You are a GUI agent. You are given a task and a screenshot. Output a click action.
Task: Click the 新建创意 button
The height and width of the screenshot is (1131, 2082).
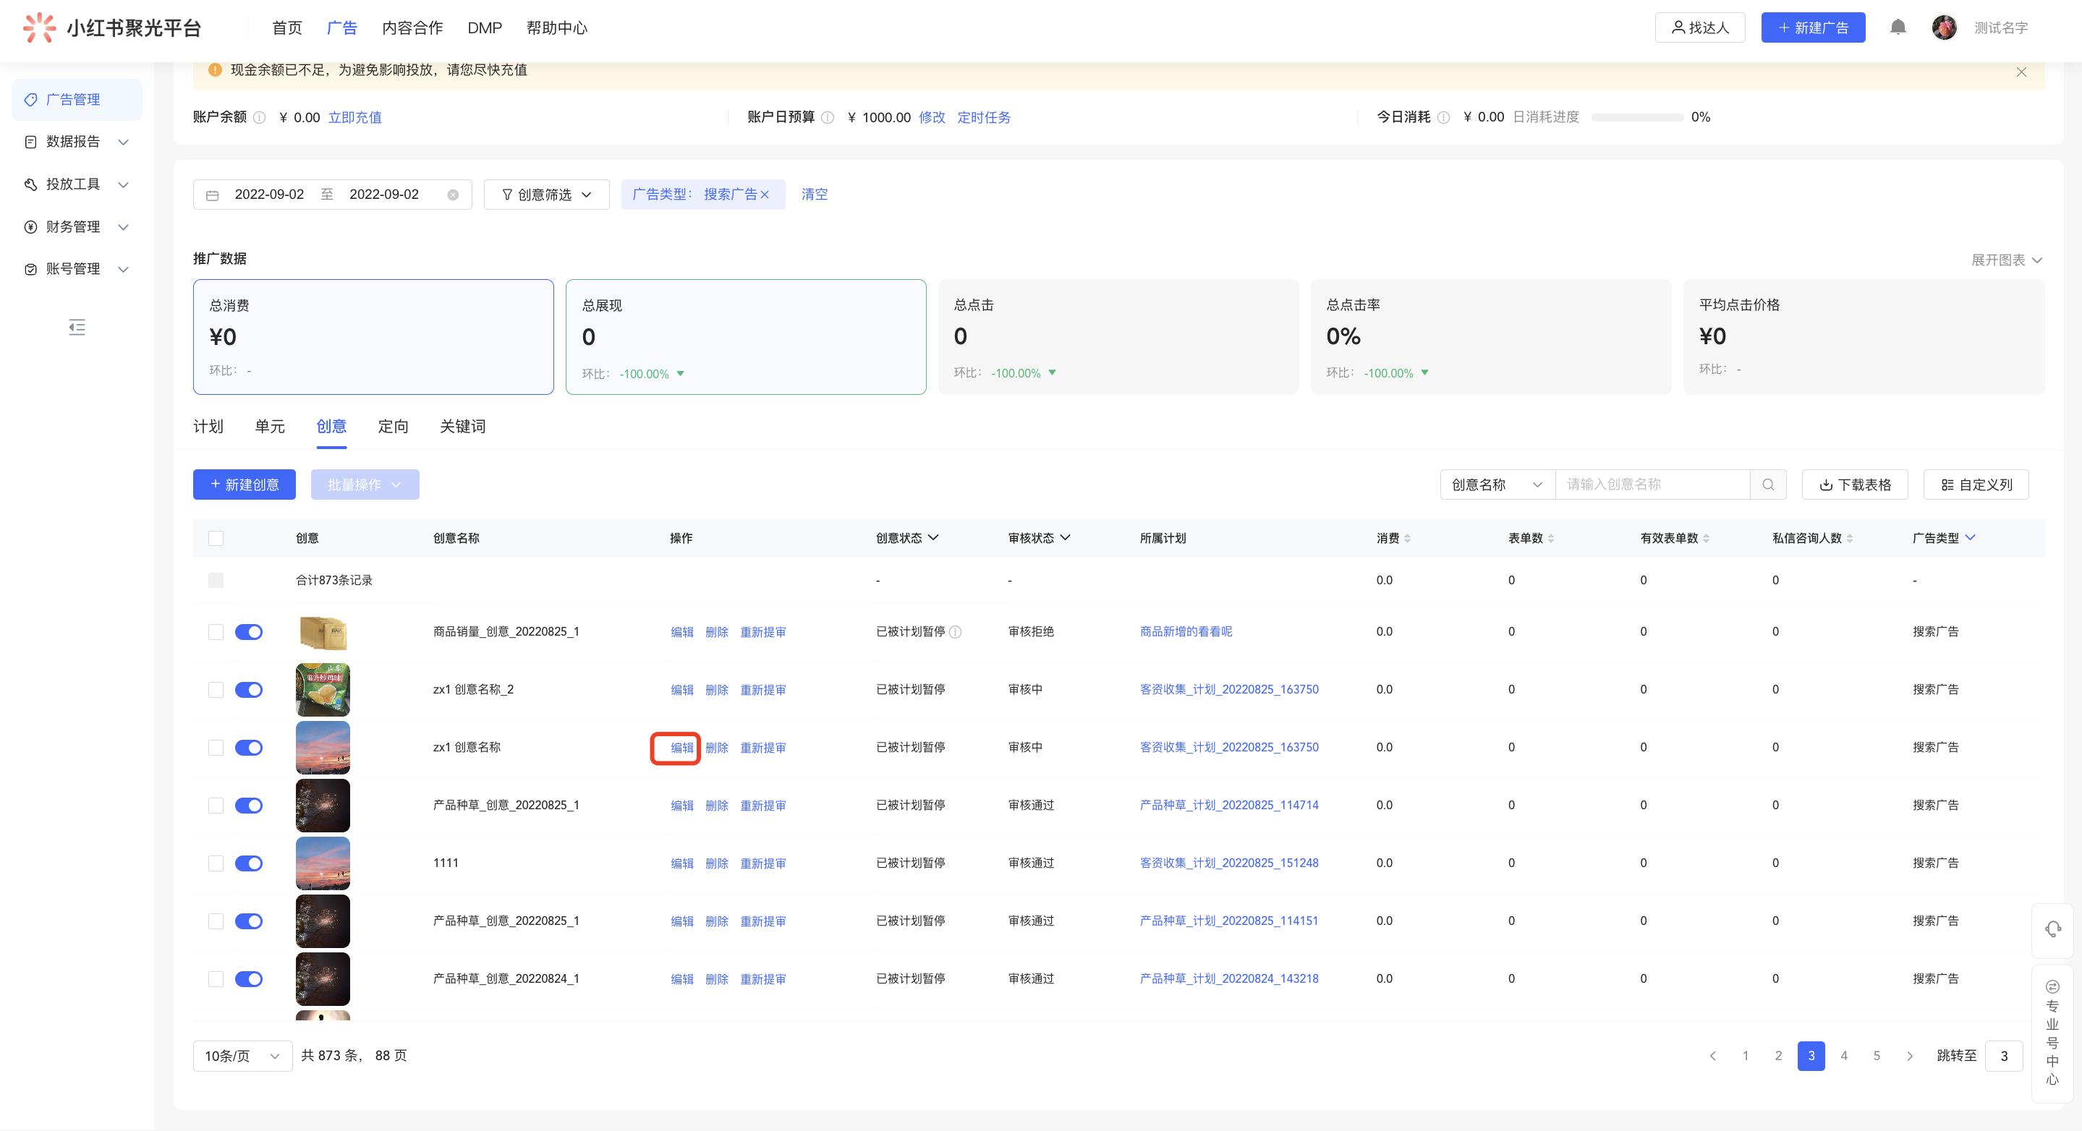pos(244,485)
